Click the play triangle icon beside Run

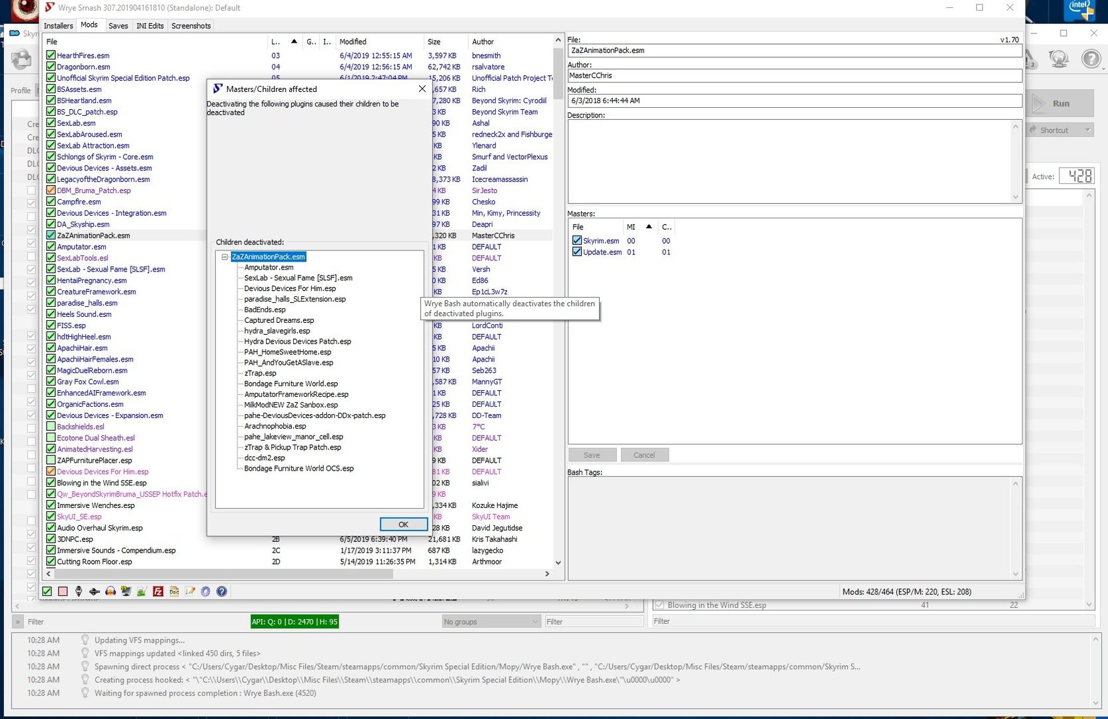point(1039,103)
